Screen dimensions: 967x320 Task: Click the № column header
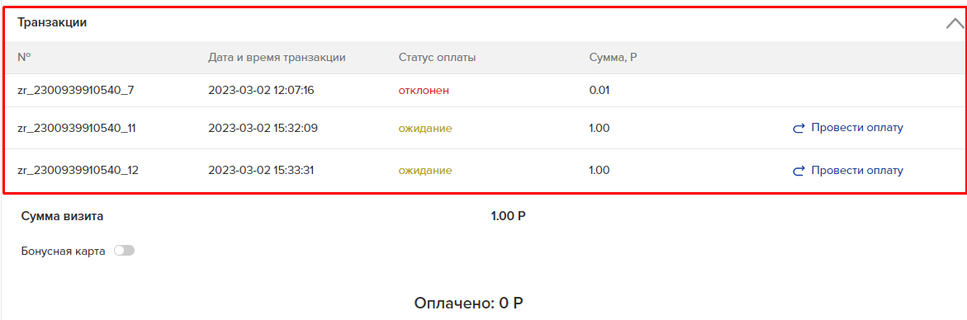[x=24, y=57]
